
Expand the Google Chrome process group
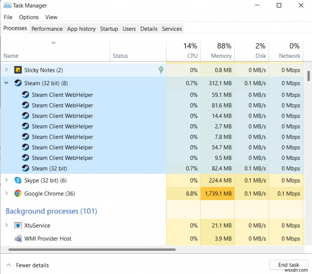click(7, 193)
